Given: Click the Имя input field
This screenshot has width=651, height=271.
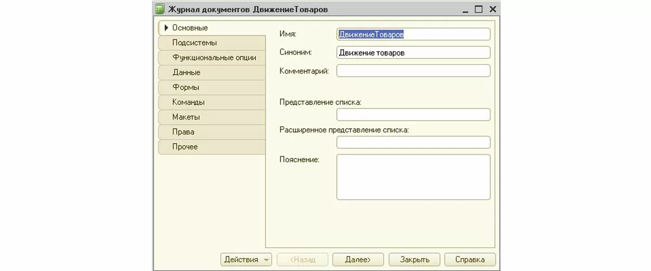Looking at the screenshot, I should (x=413, y=34).
